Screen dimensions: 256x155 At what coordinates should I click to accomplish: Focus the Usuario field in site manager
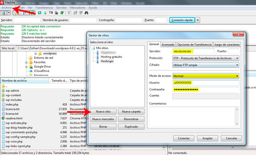click(206, 83)
